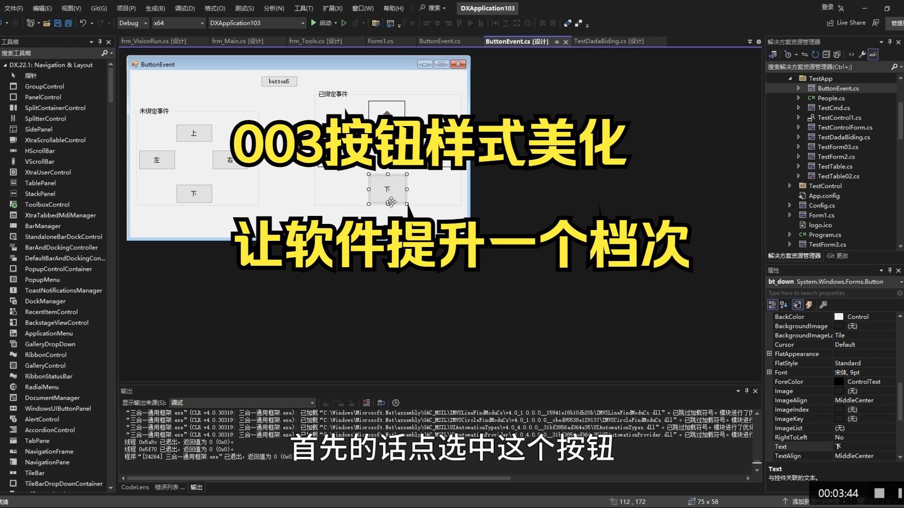904x508 pixels.
Task: Select the Undo icon in toolbar
Action: 82,23
